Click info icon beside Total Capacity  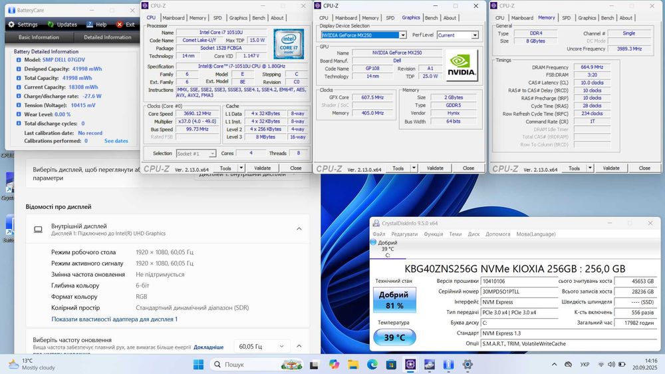(x=19, y=78)
